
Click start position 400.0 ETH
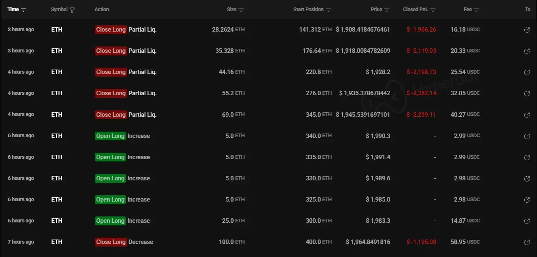click(319, 242)
